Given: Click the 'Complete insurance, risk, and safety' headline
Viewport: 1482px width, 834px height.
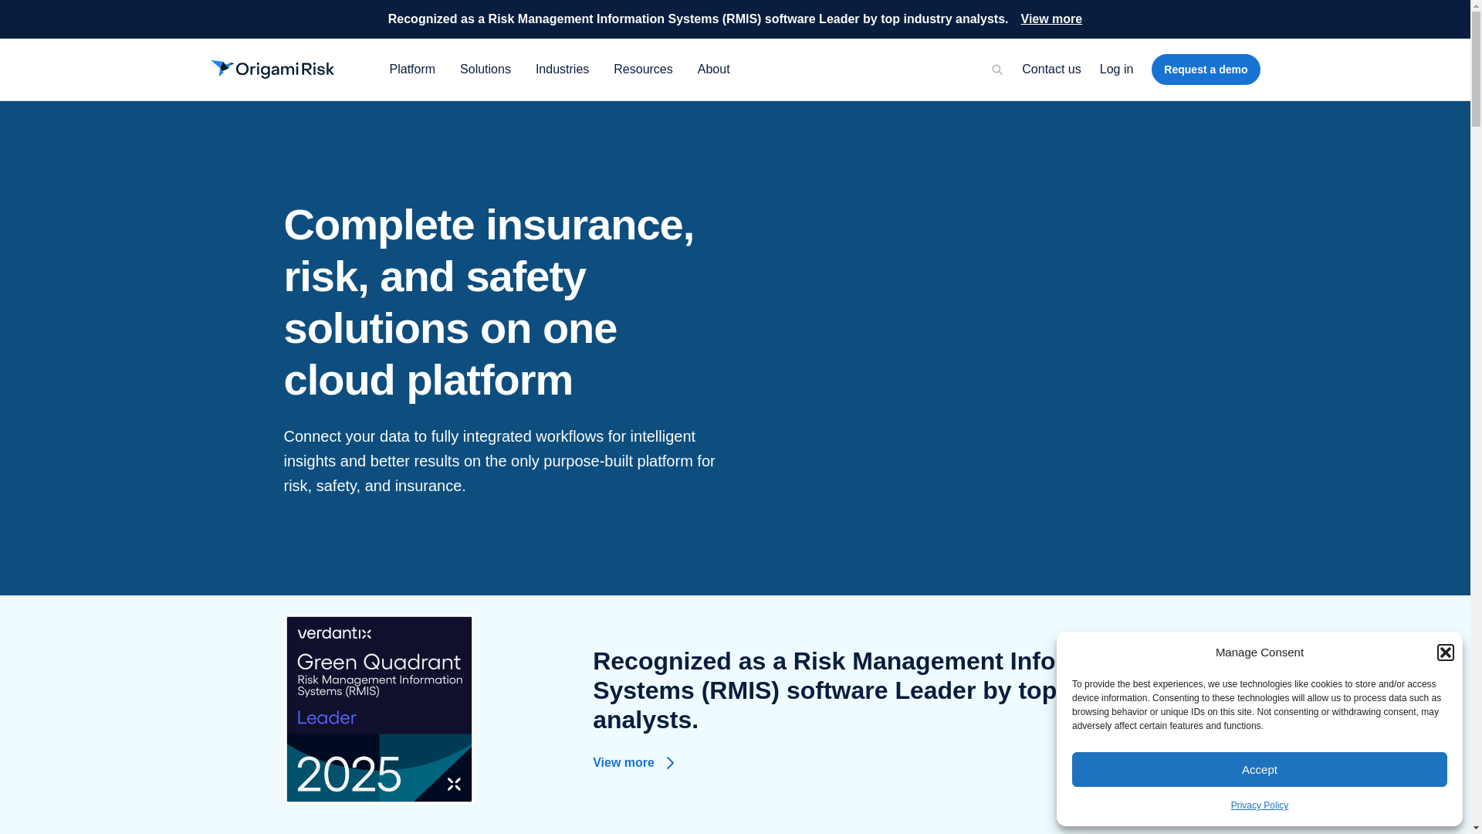Looking at the screenshot, I should pos(489,302).
